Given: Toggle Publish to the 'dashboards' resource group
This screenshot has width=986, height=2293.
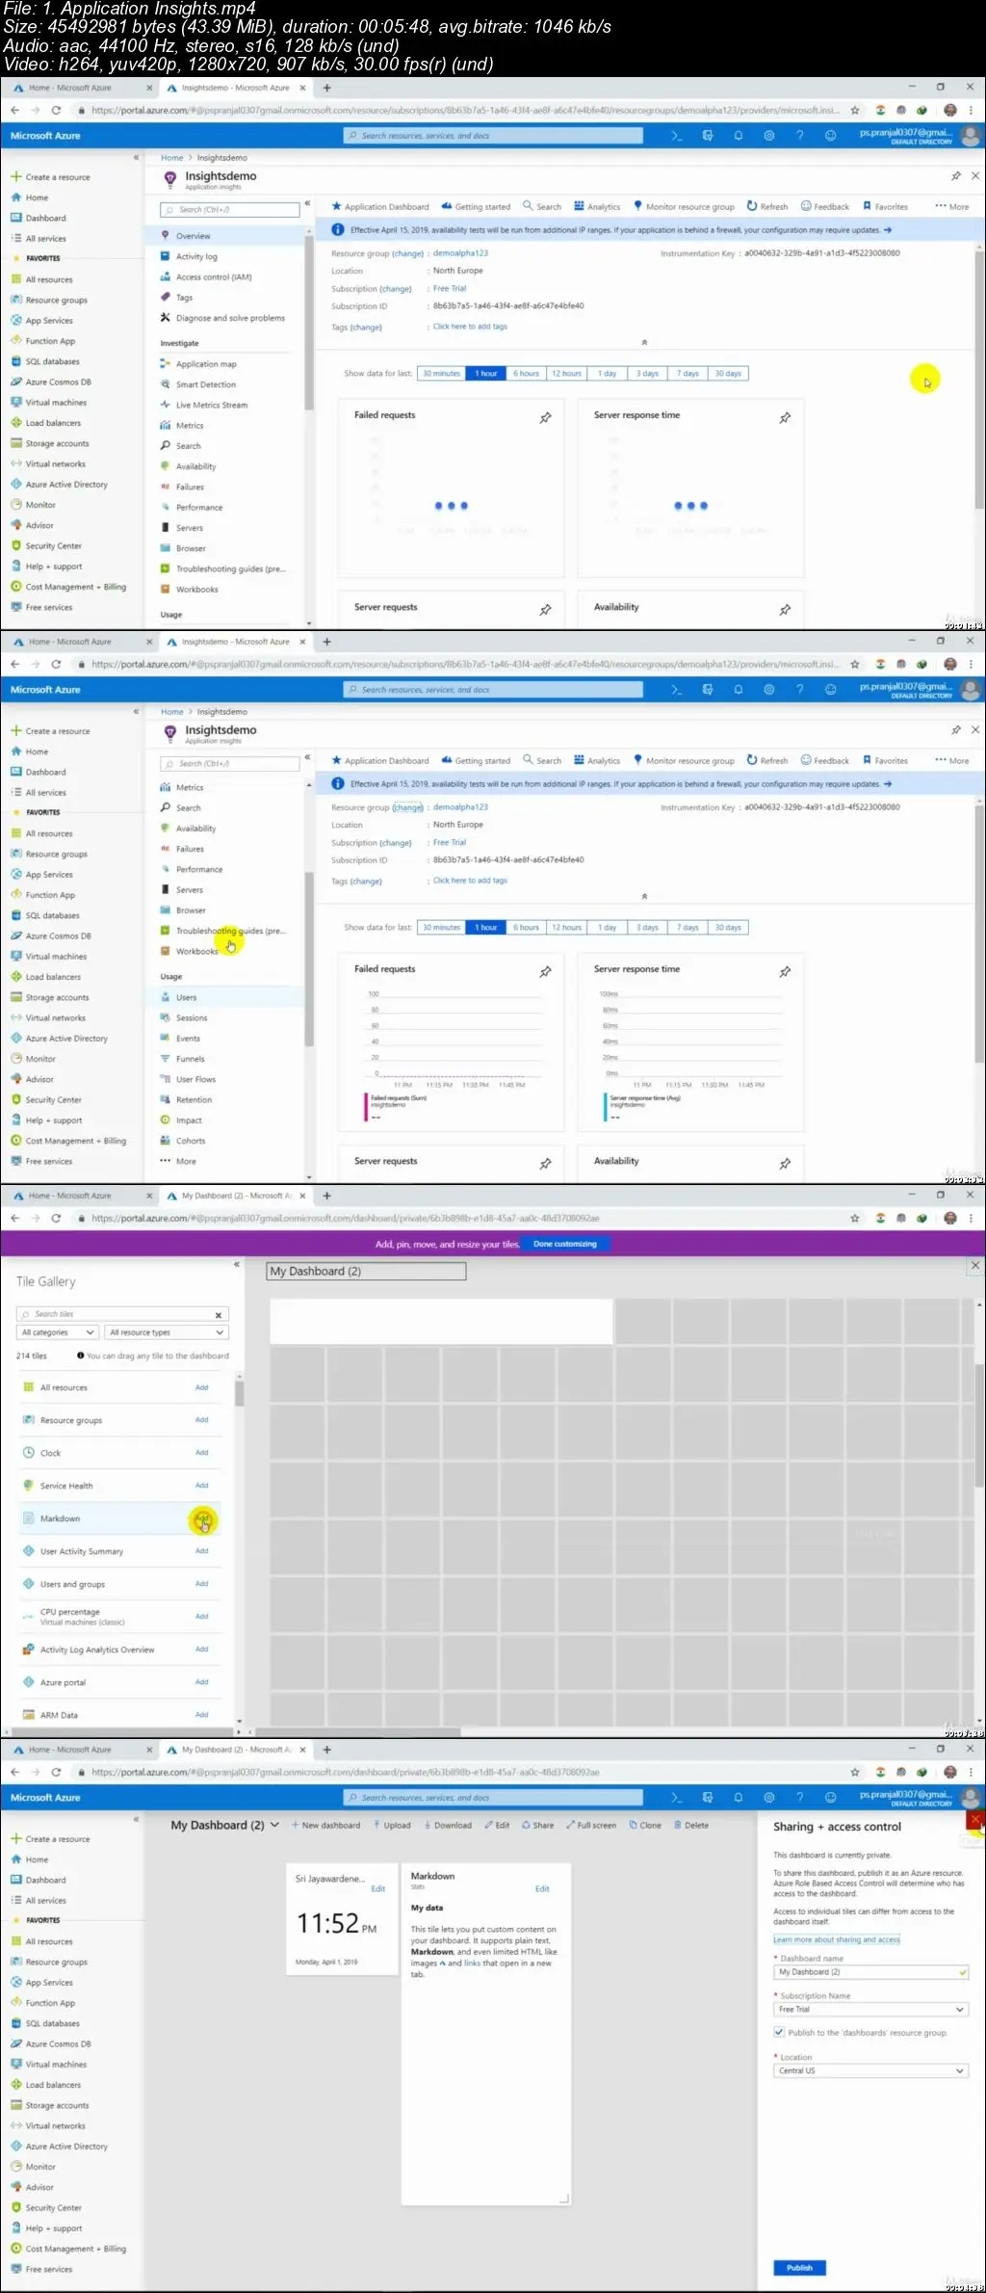Looking at the screenshot, I should click(779, 2032).
